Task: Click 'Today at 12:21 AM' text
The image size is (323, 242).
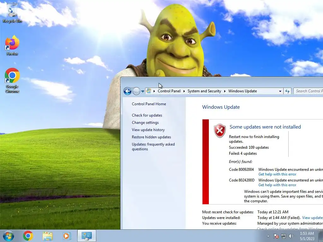Action: pyautogui.click(x=273, y=212)
